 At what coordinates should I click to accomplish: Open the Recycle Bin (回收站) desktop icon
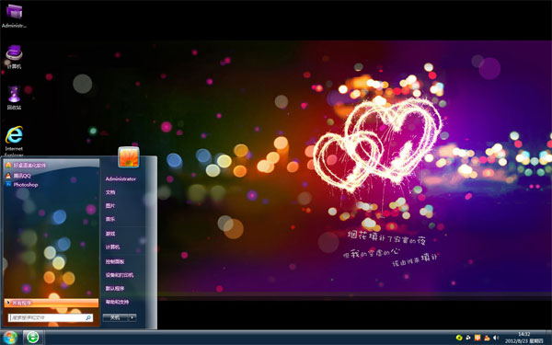tap(14, 98)
